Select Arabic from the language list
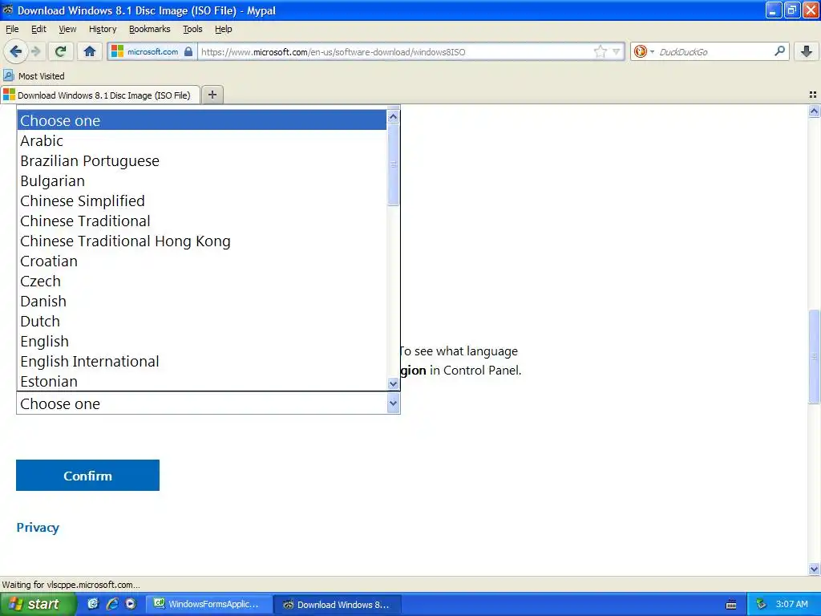Image resolution: width=821 pixels, height=616 pixels. [x=202, y=140]
